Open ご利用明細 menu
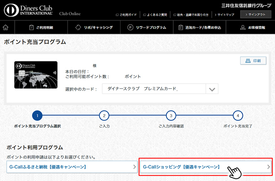This screenshot has width=275, height=181. [x=41, y=27]
